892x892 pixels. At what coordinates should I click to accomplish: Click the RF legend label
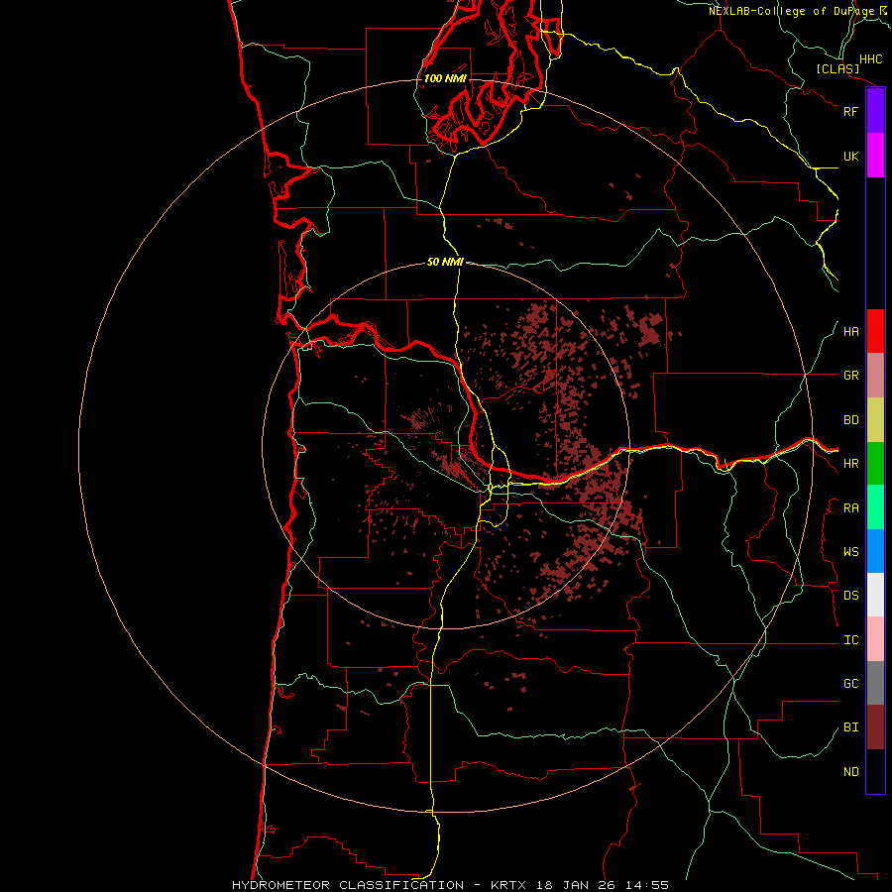click(850, 111)
